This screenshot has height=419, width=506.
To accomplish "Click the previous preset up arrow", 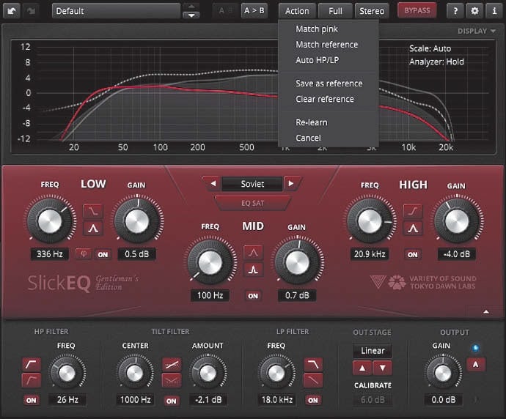I will point(191,7).
